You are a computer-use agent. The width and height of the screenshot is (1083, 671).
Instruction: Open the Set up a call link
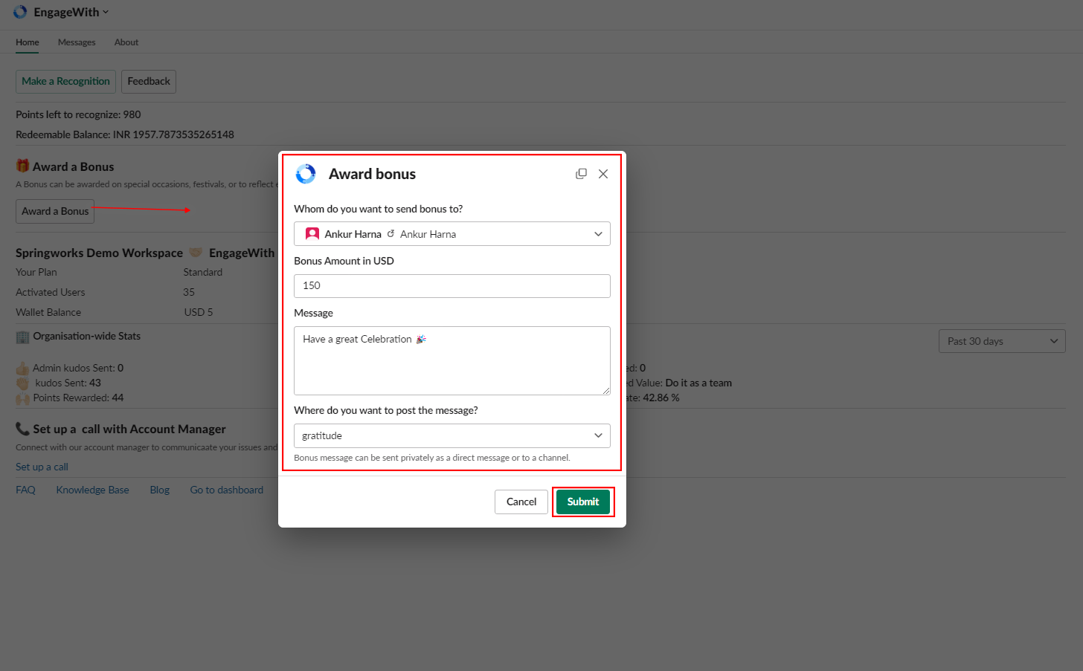click(x=42, y=467)
